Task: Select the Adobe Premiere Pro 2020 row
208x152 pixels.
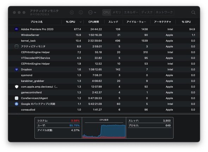Action: click(104, 29)
